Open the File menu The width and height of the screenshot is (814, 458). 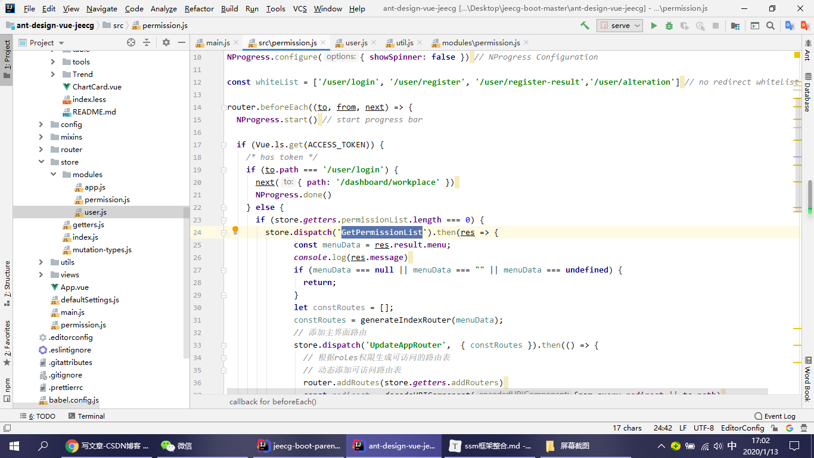[x=29, y=8]
